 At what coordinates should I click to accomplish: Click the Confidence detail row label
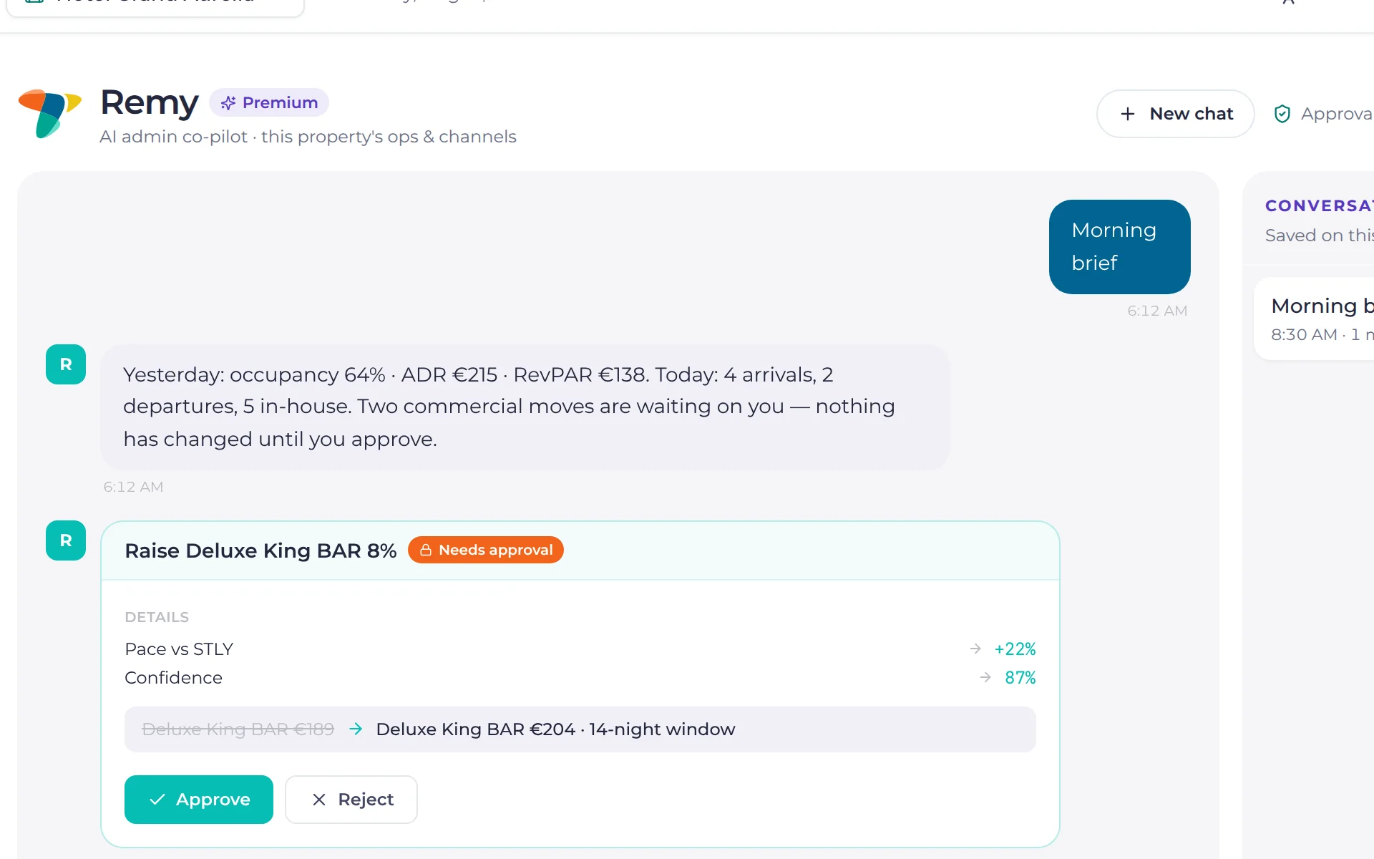point(173,678)
